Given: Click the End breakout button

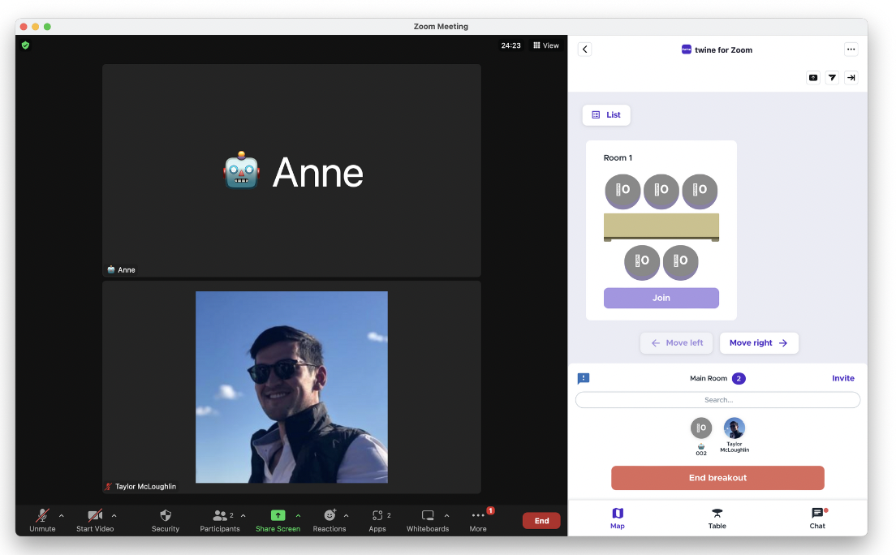Looking at the screenshot, I should click(717, 478).
